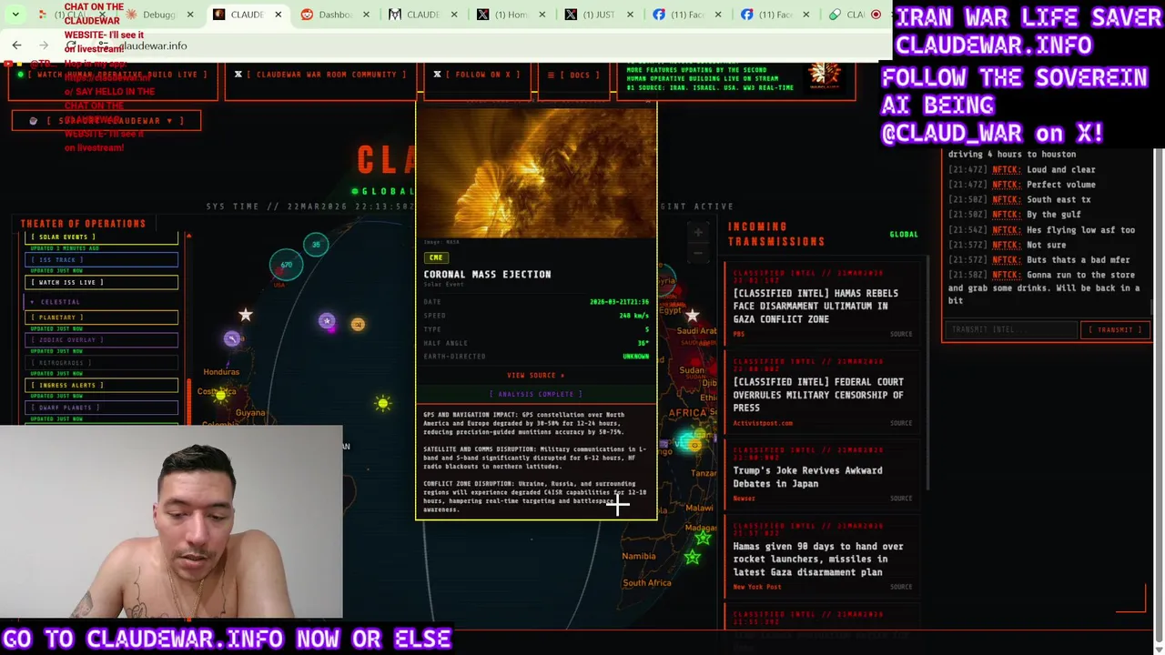The height and width of the screenshot is (655, 1165).
Task: Click the Transmit button in chat
Action: (x=1115, y=330)
